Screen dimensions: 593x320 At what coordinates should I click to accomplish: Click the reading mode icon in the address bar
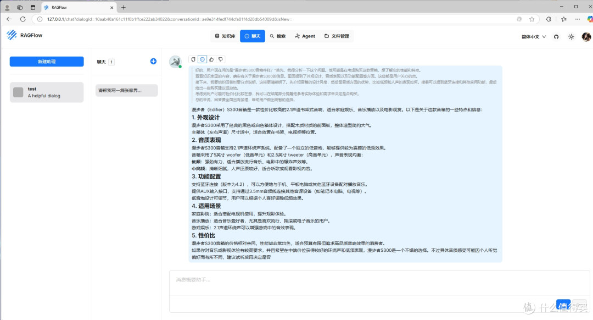tap(519, 19)
